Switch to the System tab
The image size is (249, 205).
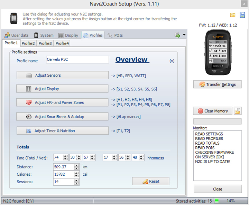click(x=44, y=35)
